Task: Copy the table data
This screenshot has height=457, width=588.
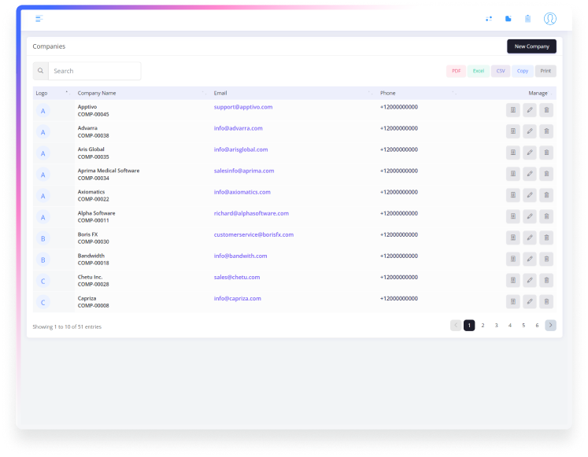Action: 523,71
